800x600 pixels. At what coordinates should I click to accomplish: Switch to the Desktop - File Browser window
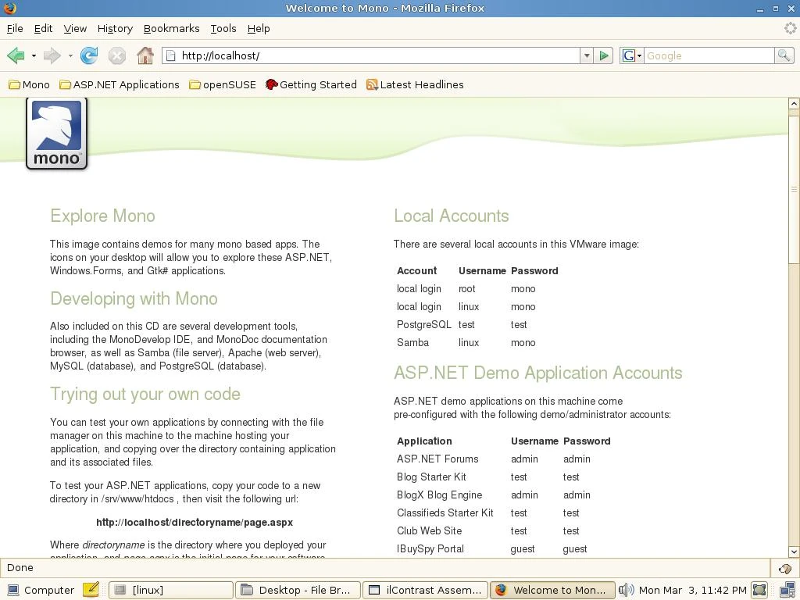(x=298, y=591)
